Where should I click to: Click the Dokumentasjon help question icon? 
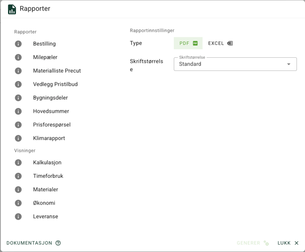(x=58, y=243)
